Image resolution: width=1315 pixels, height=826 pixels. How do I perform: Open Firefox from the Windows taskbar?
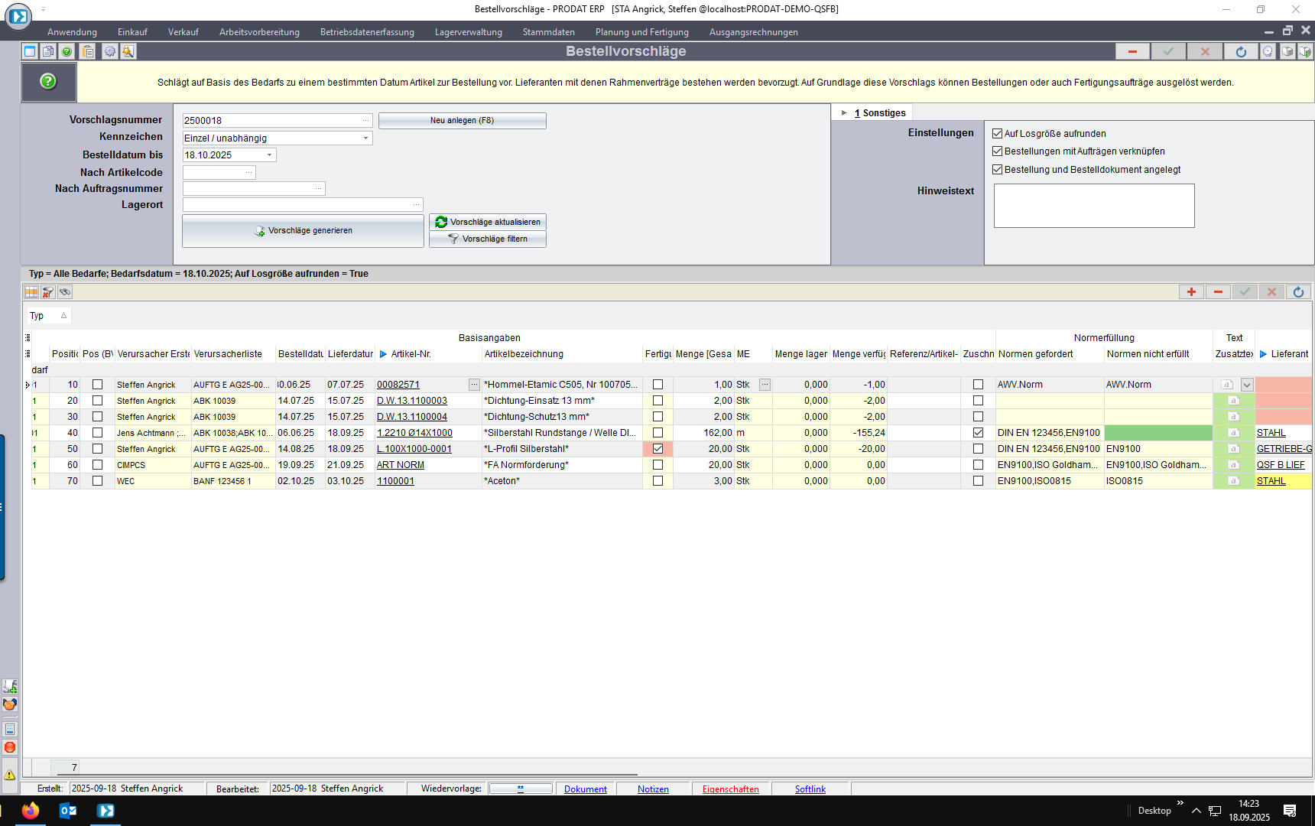tap(31, 811)
